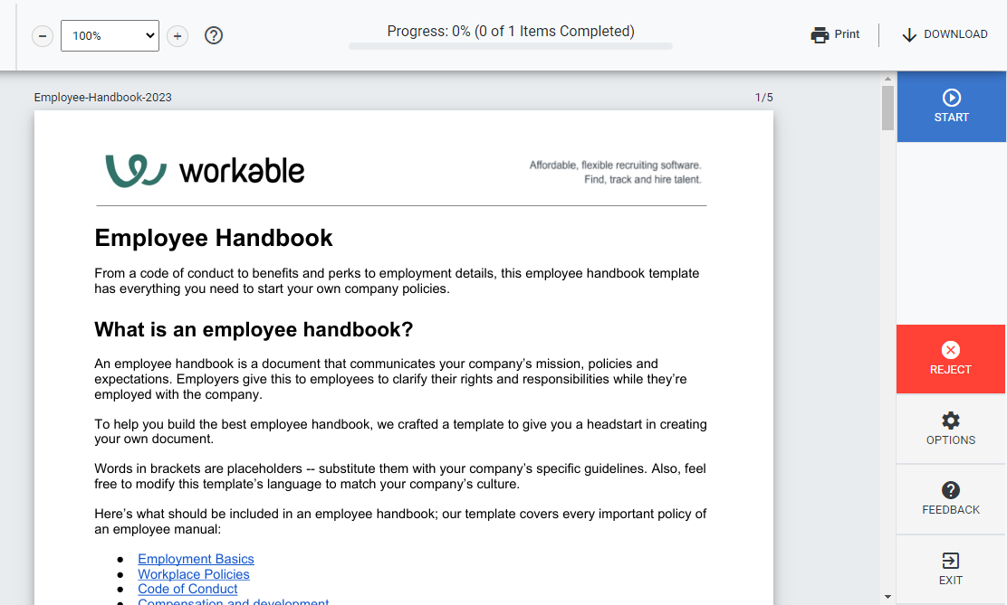Open Compensation and development section

tap(233, 601)
